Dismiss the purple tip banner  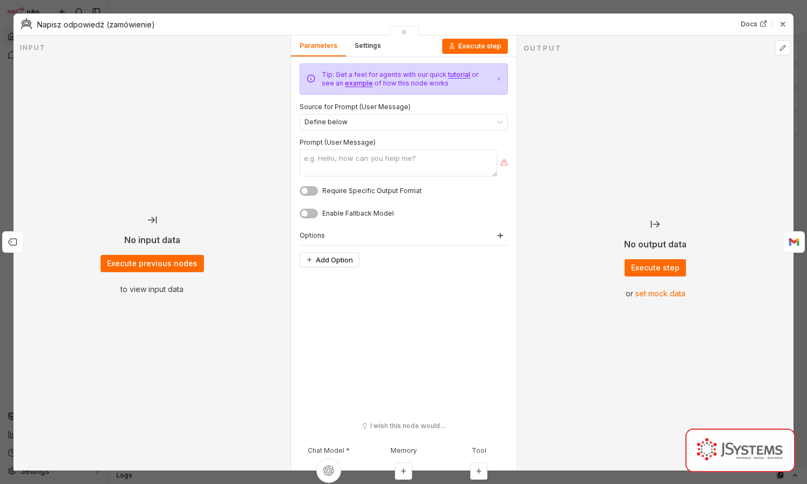click(499, 79)
